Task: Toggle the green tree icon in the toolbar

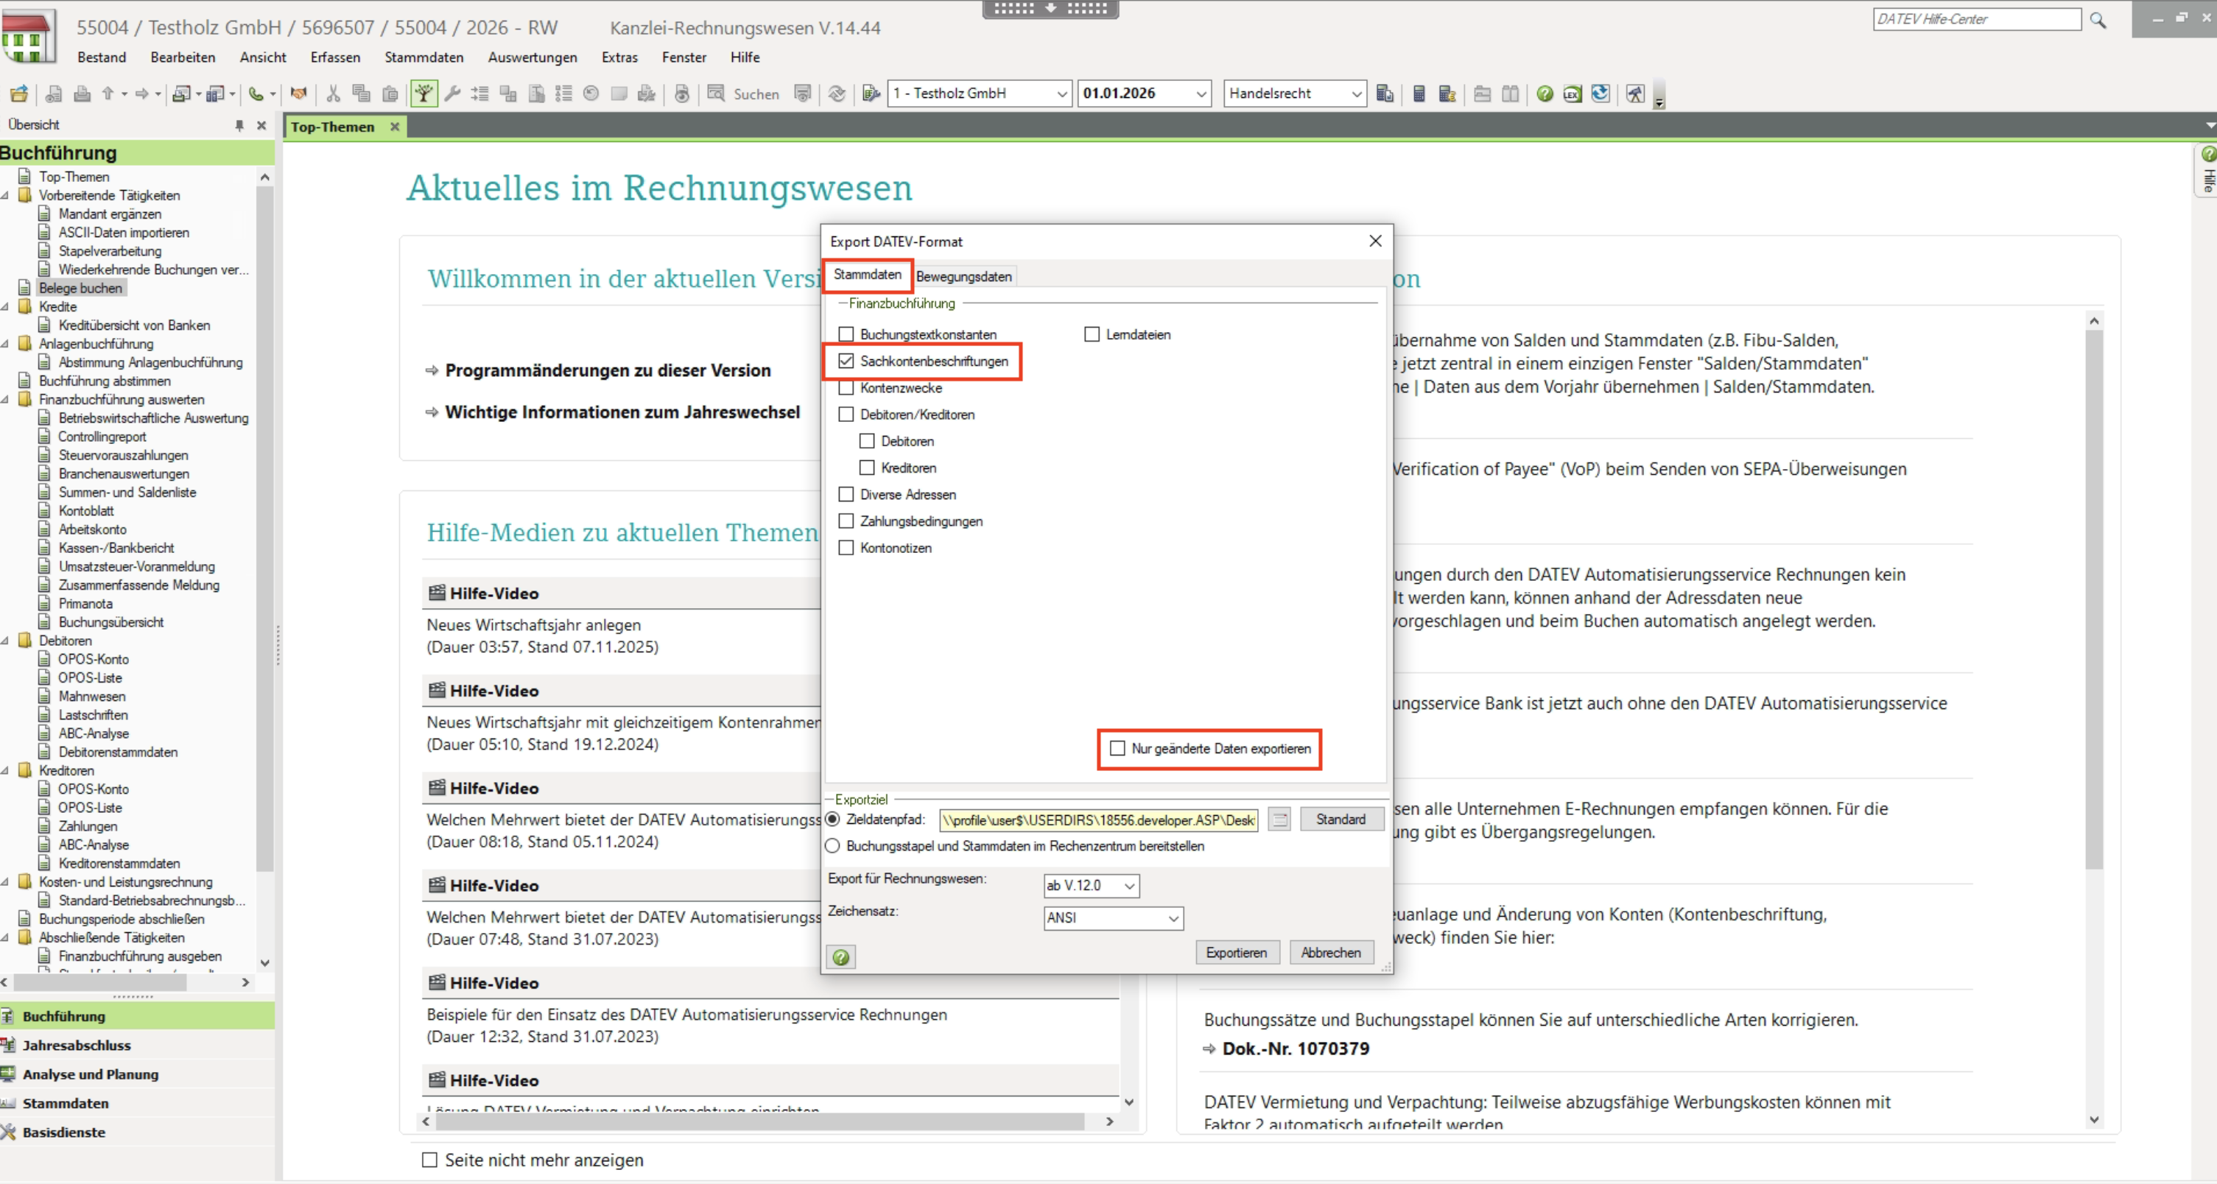Action: 424,94
